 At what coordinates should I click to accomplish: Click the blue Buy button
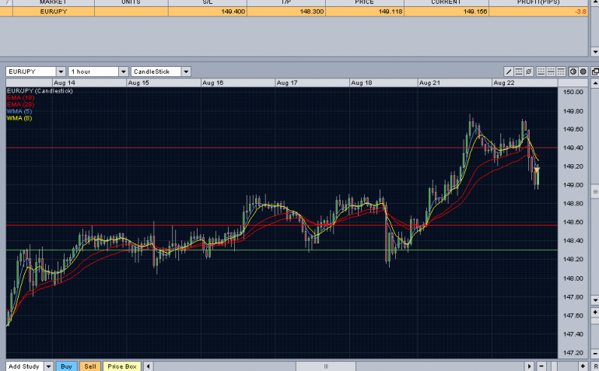tap(66, 366)
